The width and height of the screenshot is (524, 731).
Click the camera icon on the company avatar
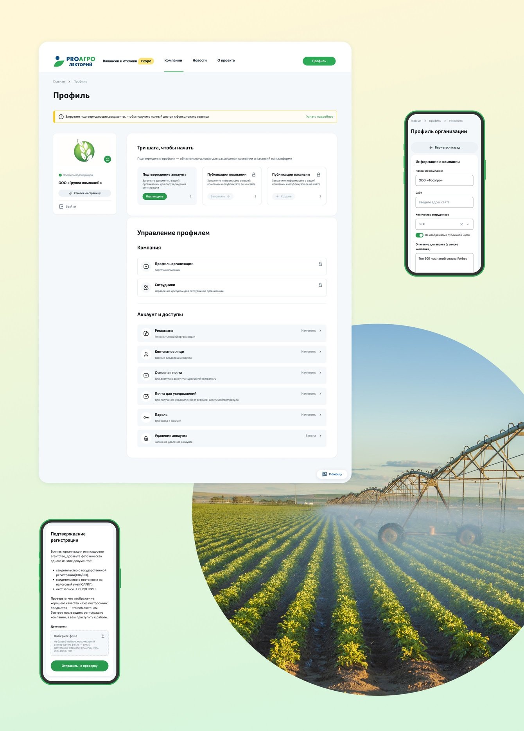(x=108, y=159)
